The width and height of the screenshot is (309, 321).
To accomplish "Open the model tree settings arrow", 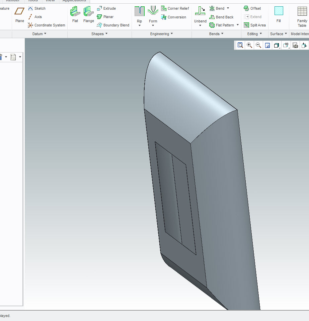I will [20, 57].
